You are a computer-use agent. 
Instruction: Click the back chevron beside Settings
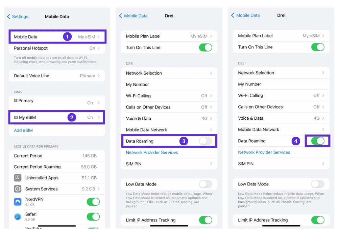tap(9, 17)
